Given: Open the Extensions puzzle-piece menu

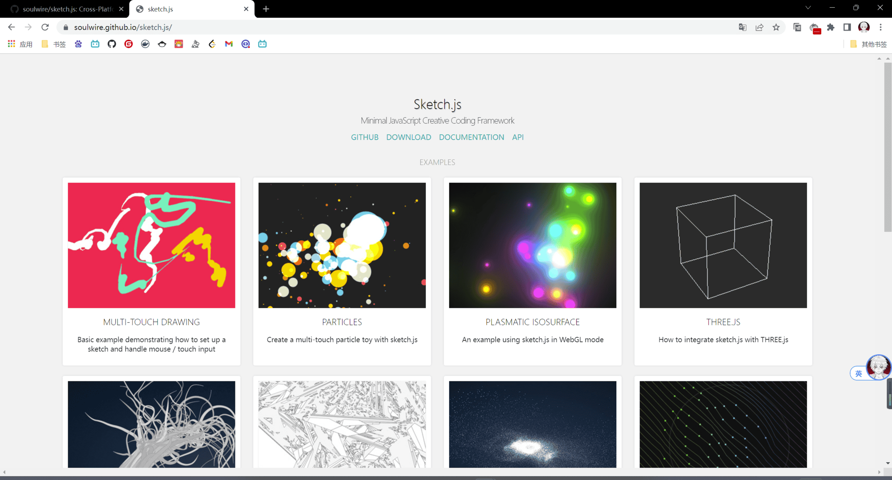Looking at the screenshot, I should pyautogui.click(x=830, y=27).
